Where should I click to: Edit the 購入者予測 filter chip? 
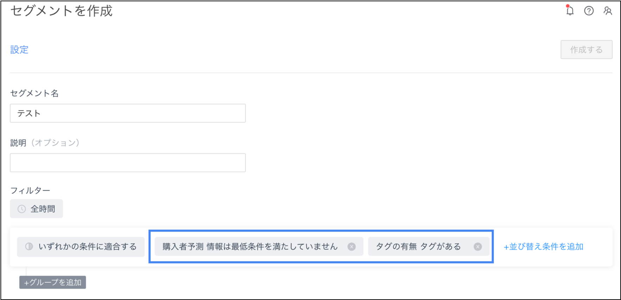point(250,247)
